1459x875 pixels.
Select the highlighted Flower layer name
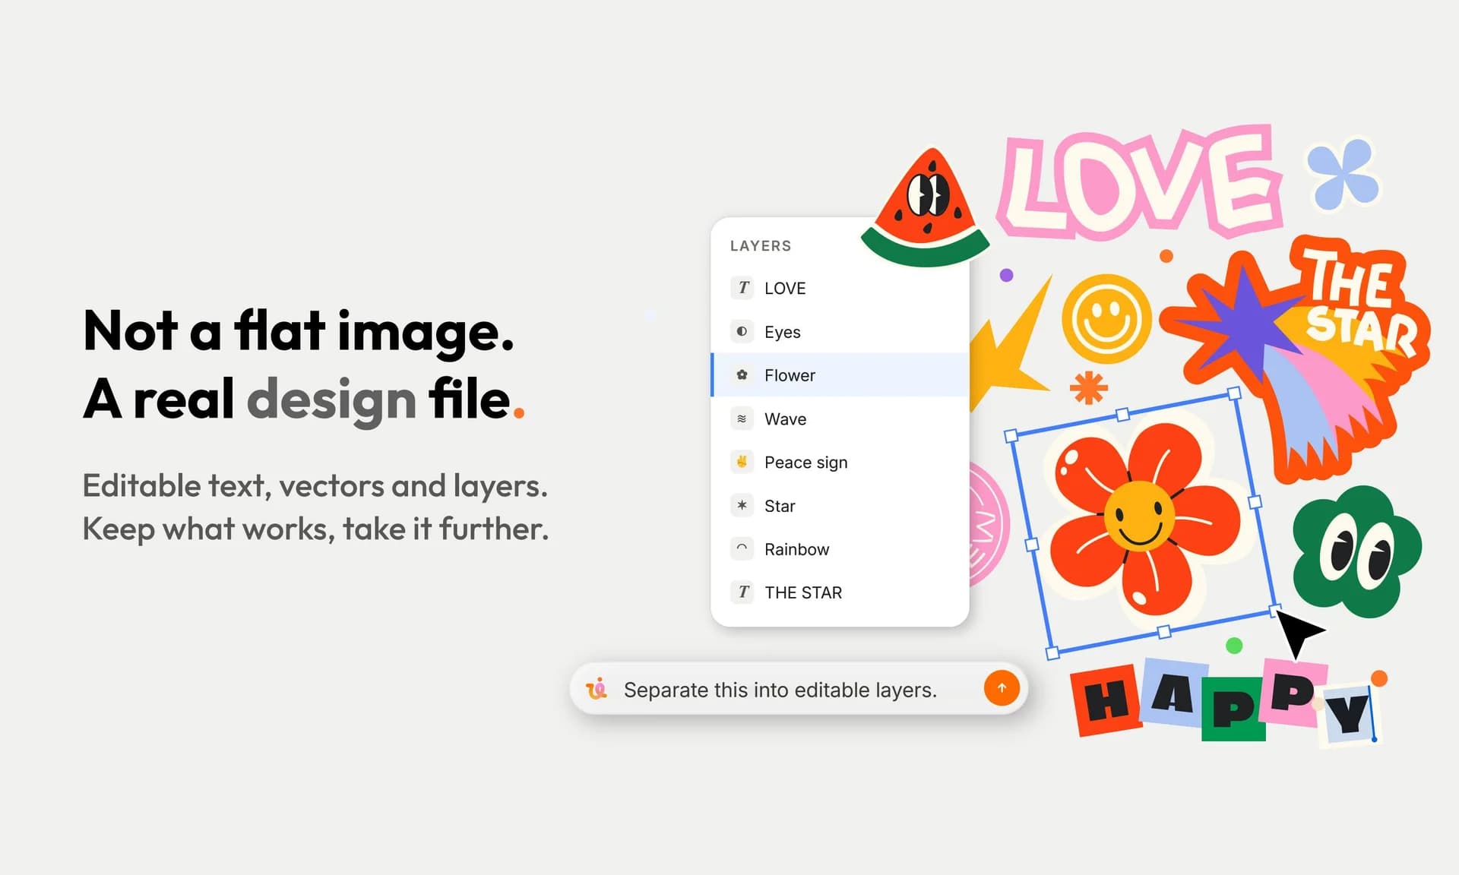tap(790, 375)
